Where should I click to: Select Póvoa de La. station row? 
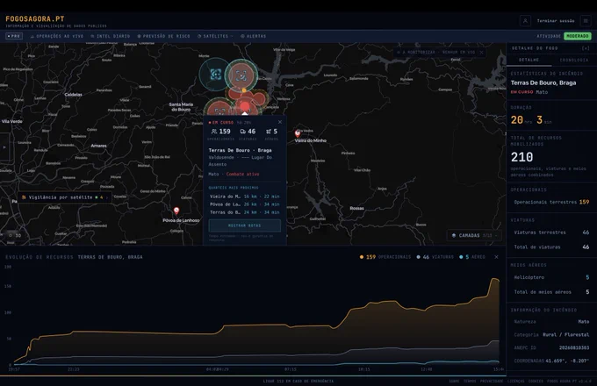244,204
